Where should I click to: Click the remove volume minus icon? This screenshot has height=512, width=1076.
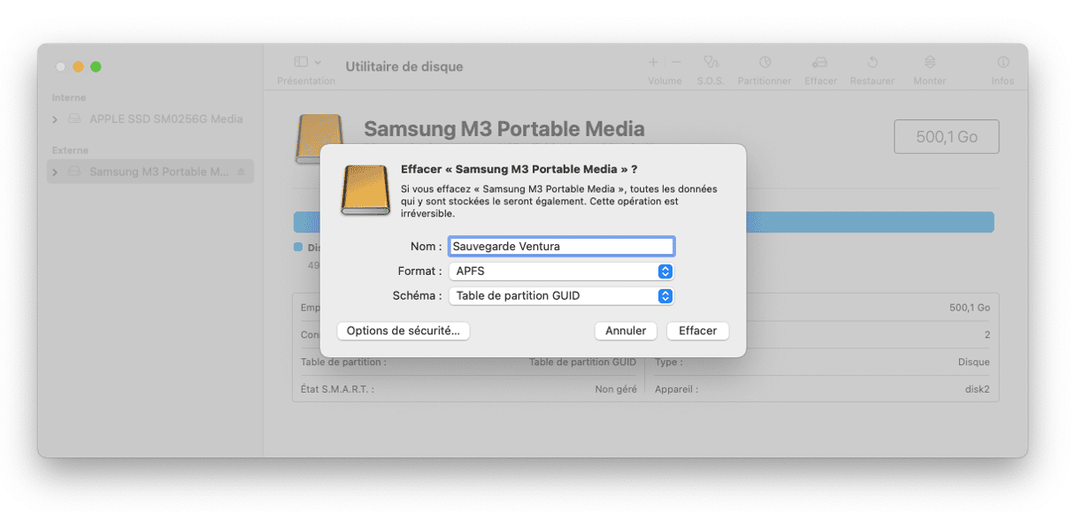[x=676, y=63]
